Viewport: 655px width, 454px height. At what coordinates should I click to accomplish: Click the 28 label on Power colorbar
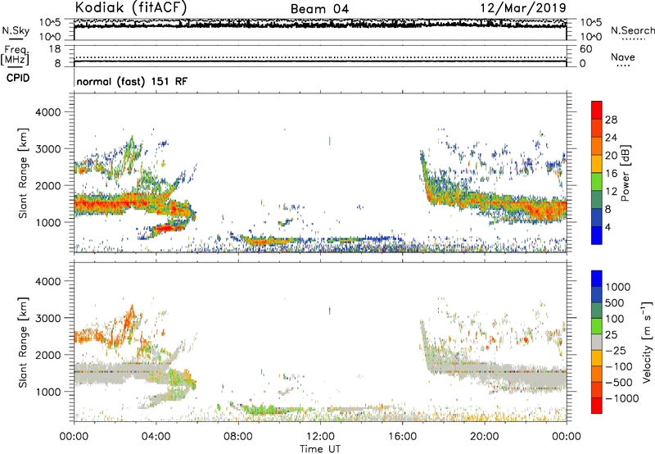tap(611, 120)
